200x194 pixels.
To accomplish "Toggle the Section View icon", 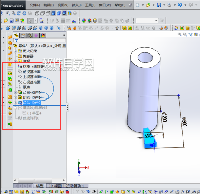I will tap(70, 13).
